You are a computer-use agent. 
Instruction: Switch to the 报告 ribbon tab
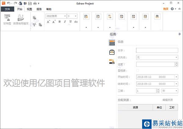(x=39, y=9)
